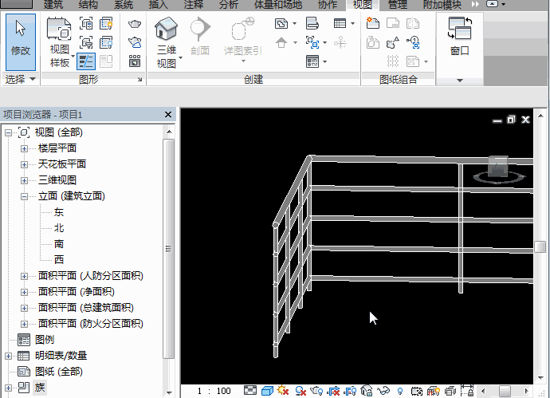Click the 1 : 100 view scale

click(214, 391)
